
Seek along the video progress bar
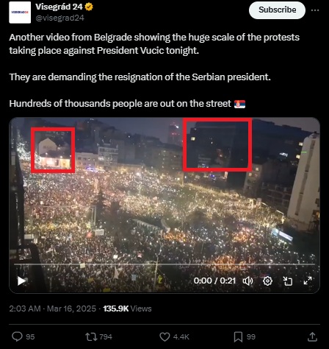pos(164,264)
